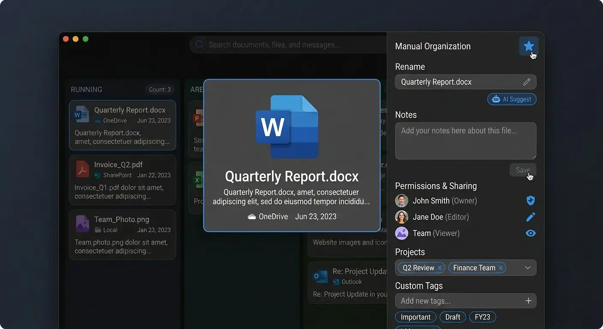Click the Count: 3 badge
The width and height of the screenshot is (603, 329).
pos(160,90)
